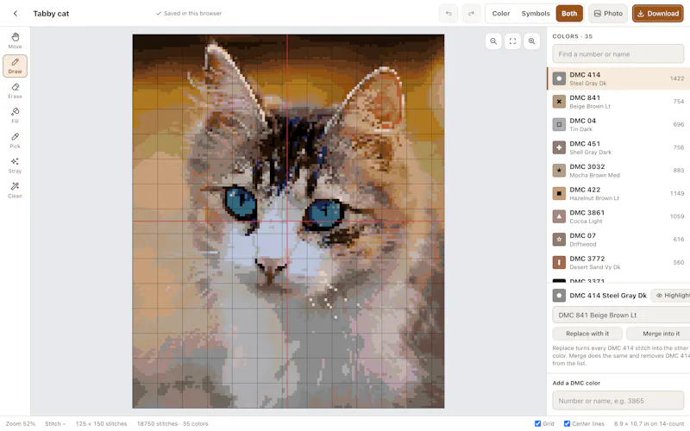Viewport: 690px width, 431px height.
Task: Go back with the left arrow icon
Action: [x=16, y=13]
